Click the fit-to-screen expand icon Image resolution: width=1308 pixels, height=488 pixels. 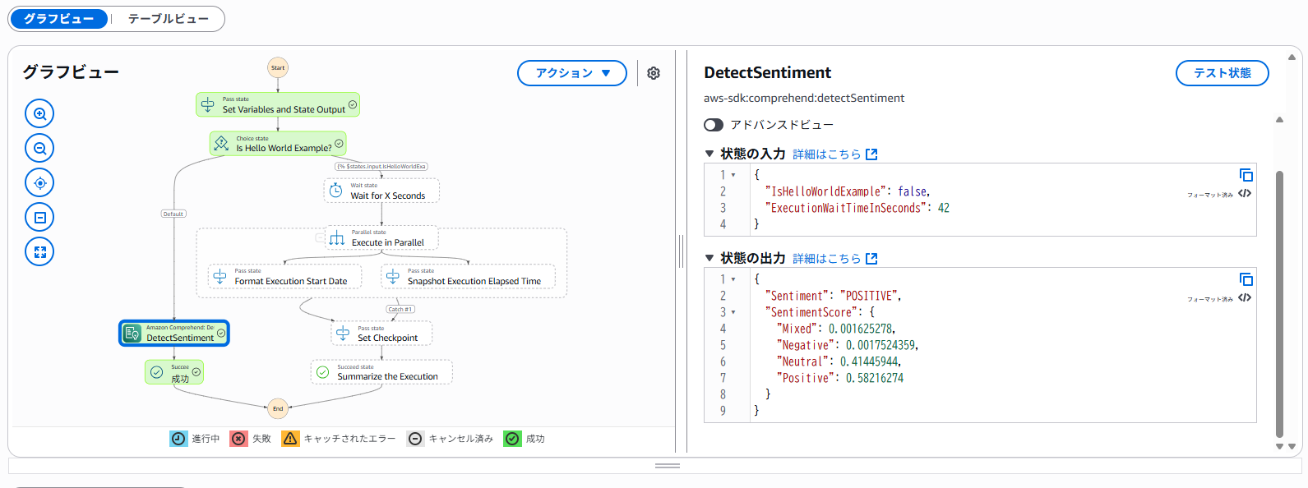39,251
